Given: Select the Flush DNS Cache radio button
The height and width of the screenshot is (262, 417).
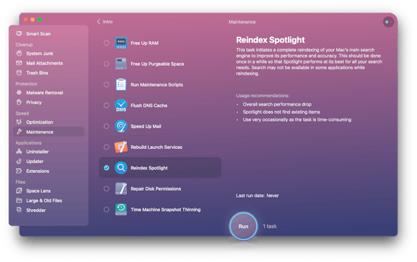Looking at the screenshot, I should (x=106, y=106).
